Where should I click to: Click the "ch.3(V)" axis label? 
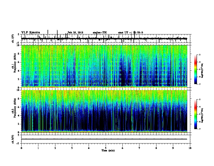pos(13,139)
